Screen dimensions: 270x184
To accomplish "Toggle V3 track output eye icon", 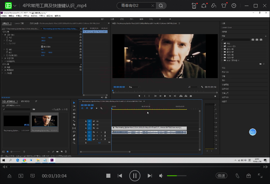I will pyautogui.click(x=98, y=121).
